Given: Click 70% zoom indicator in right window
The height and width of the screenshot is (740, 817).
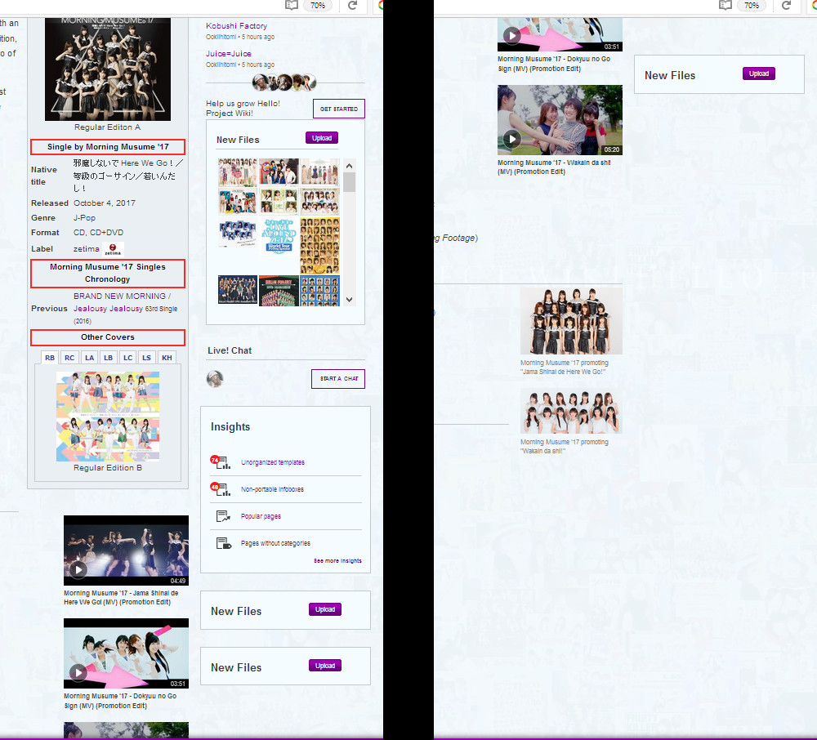Looking at the screenshot, I should [x=752, y=5].
